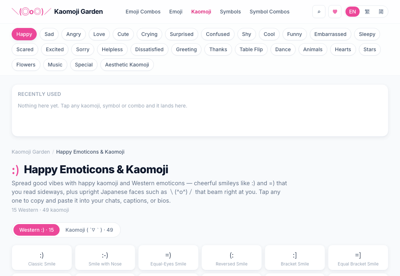
Task: Select the Confused category chip
Action: (218, 34)
